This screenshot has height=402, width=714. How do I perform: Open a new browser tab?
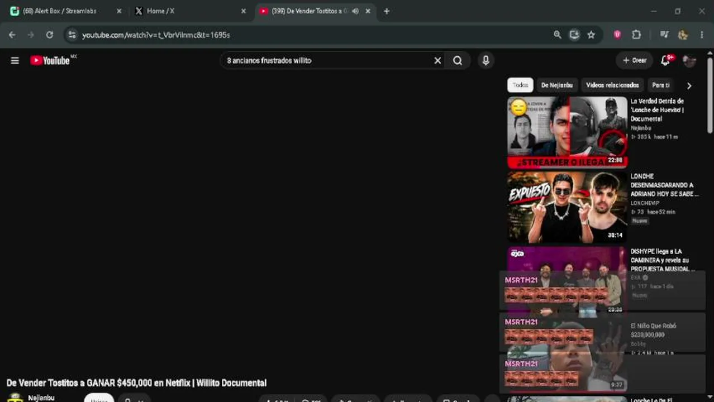click(387, 11)
